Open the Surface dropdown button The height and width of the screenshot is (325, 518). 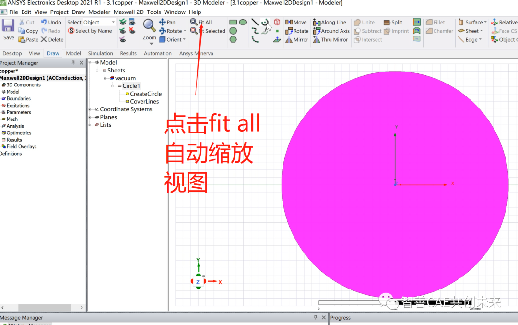coord(485,22)
